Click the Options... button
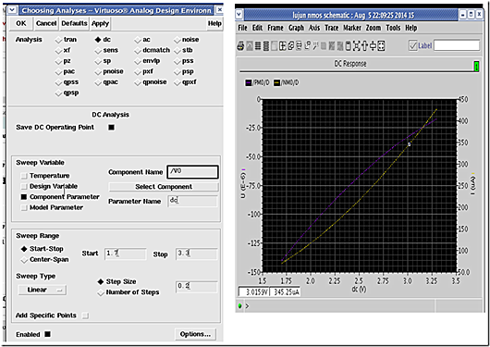 195,334
